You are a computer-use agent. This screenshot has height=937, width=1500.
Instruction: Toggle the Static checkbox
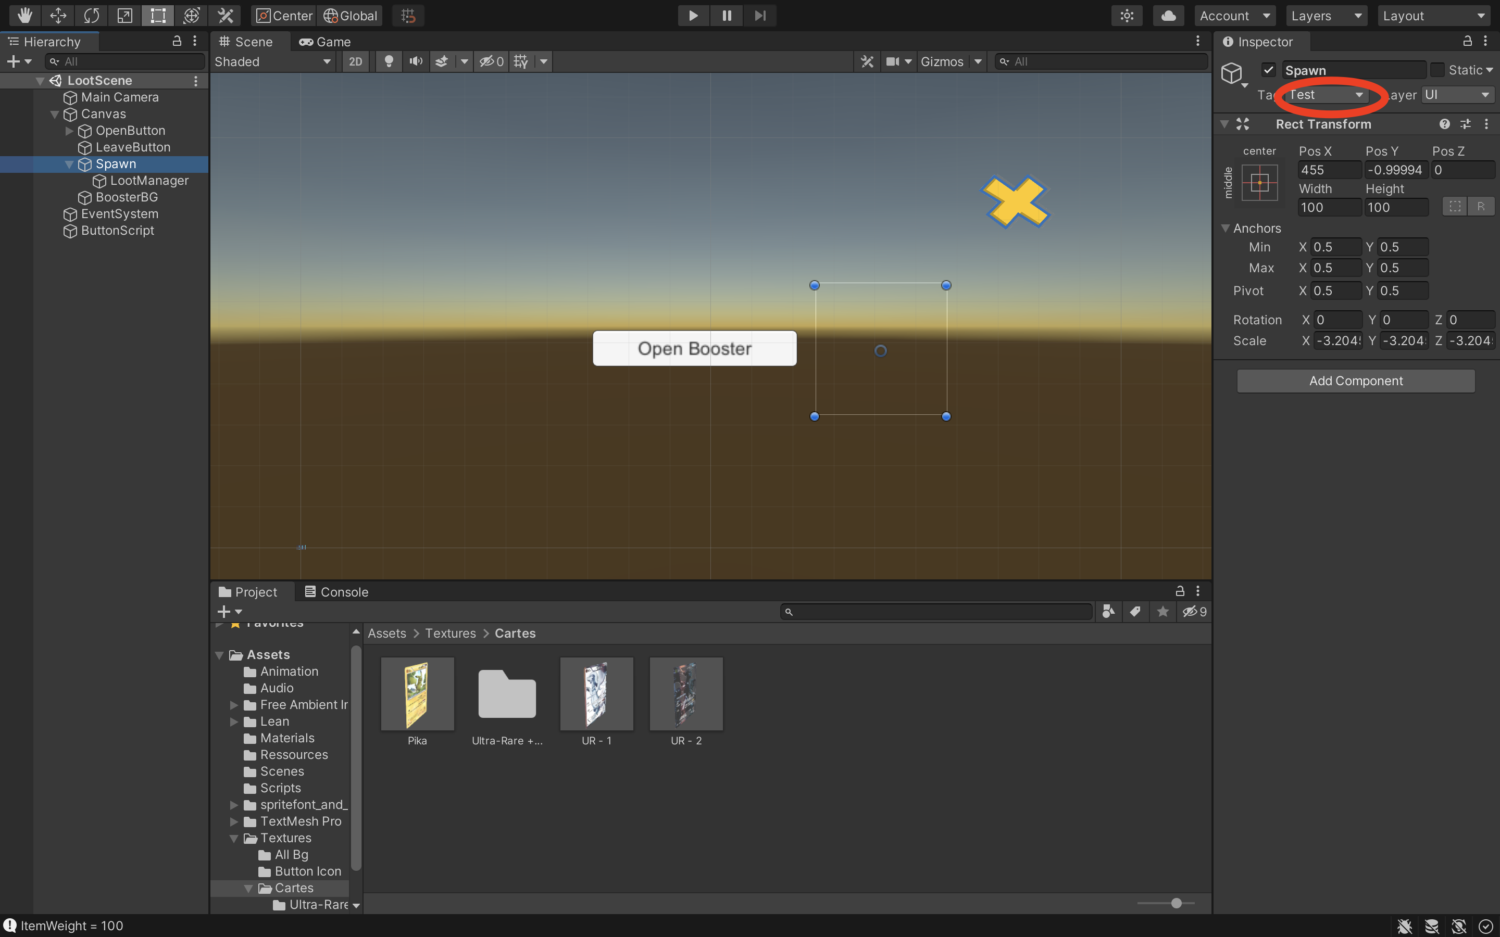(1437, 69)
